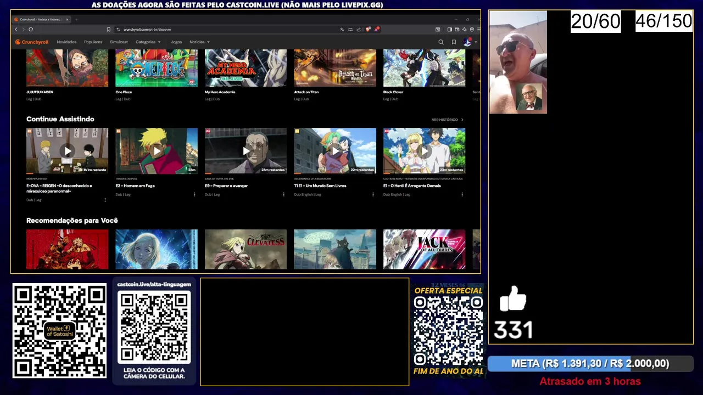The height and width of the screenshot is (395, 703).
Task: Bookmark this page from the address bar
Action: 109,29
